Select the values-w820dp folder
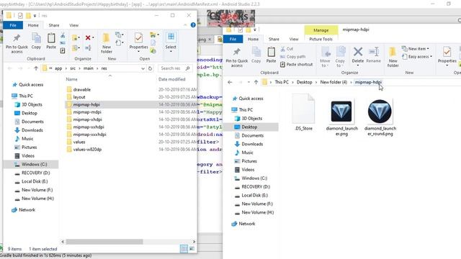 131,149
